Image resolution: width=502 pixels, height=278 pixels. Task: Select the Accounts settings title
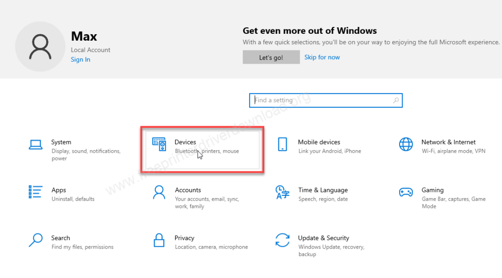coord(188,190)
